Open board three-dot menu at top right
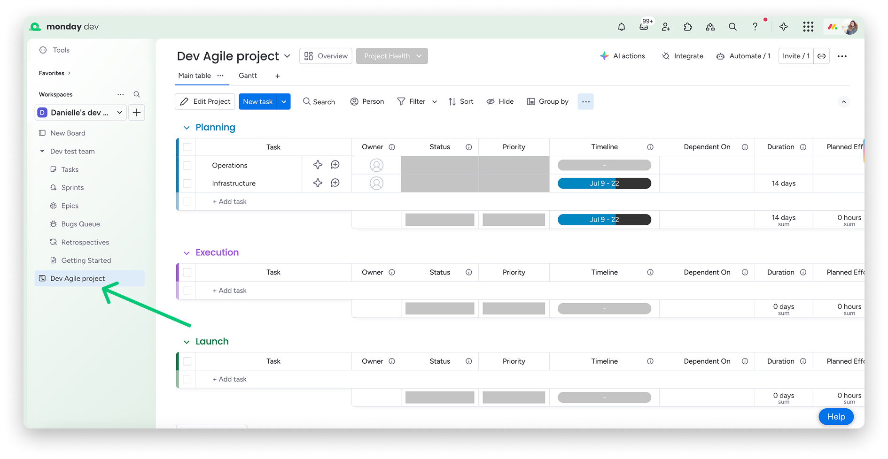This screenshot has height=459, width=888. point(842,56)
